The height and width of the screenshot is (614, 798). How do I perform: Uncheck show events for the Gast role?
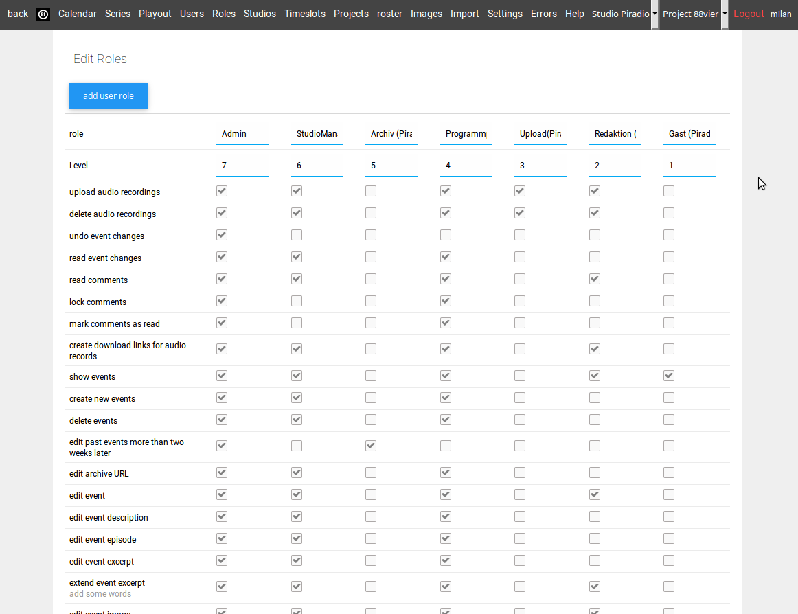tap(669, 376)
